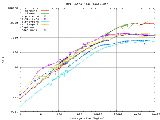Image resolution: width=160 pixels, height=120 pixels.
Task: Click the x-axis tick label 10
Action: (40, 114)
